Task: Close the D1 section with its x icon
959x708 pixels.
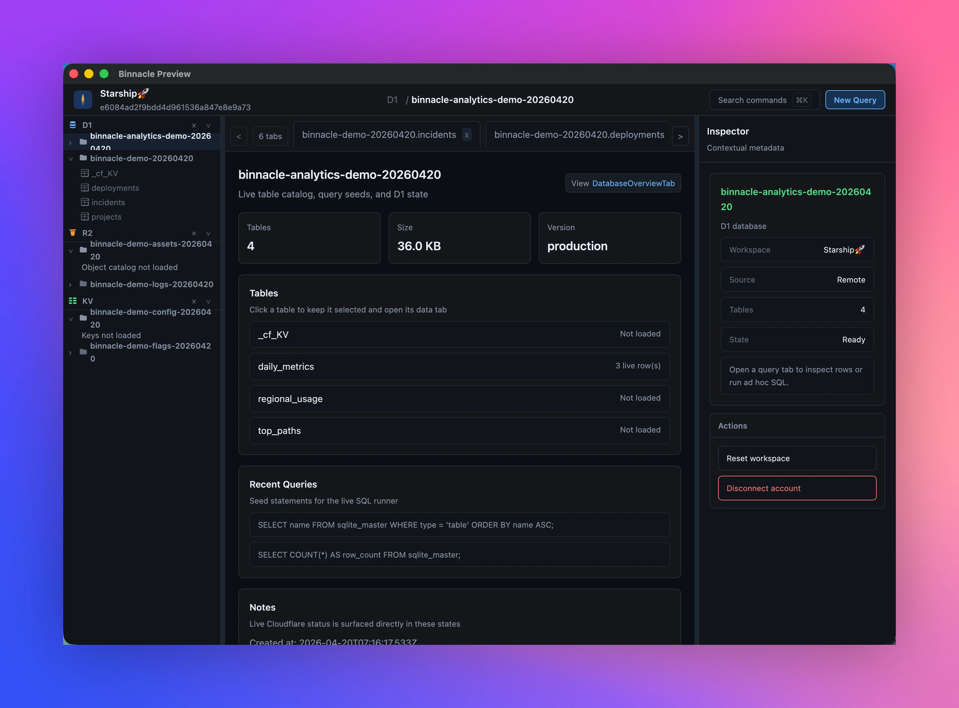Action: click(194, 126)
